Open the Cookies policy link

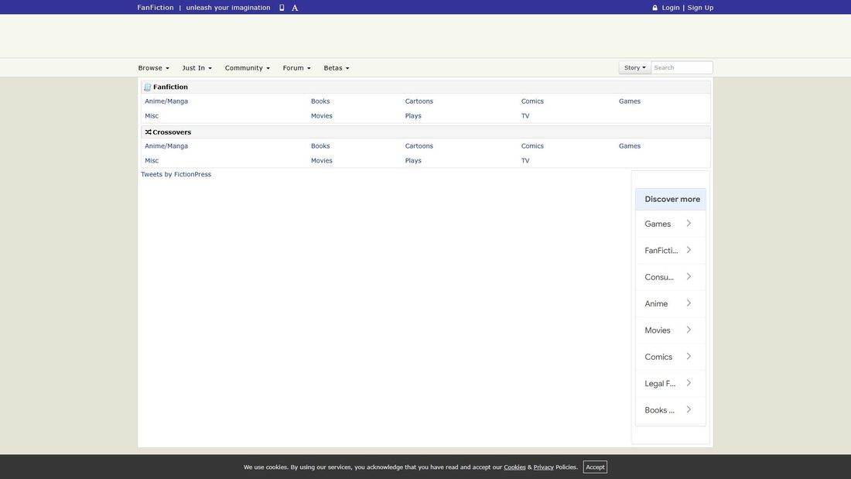coord(514,467)
